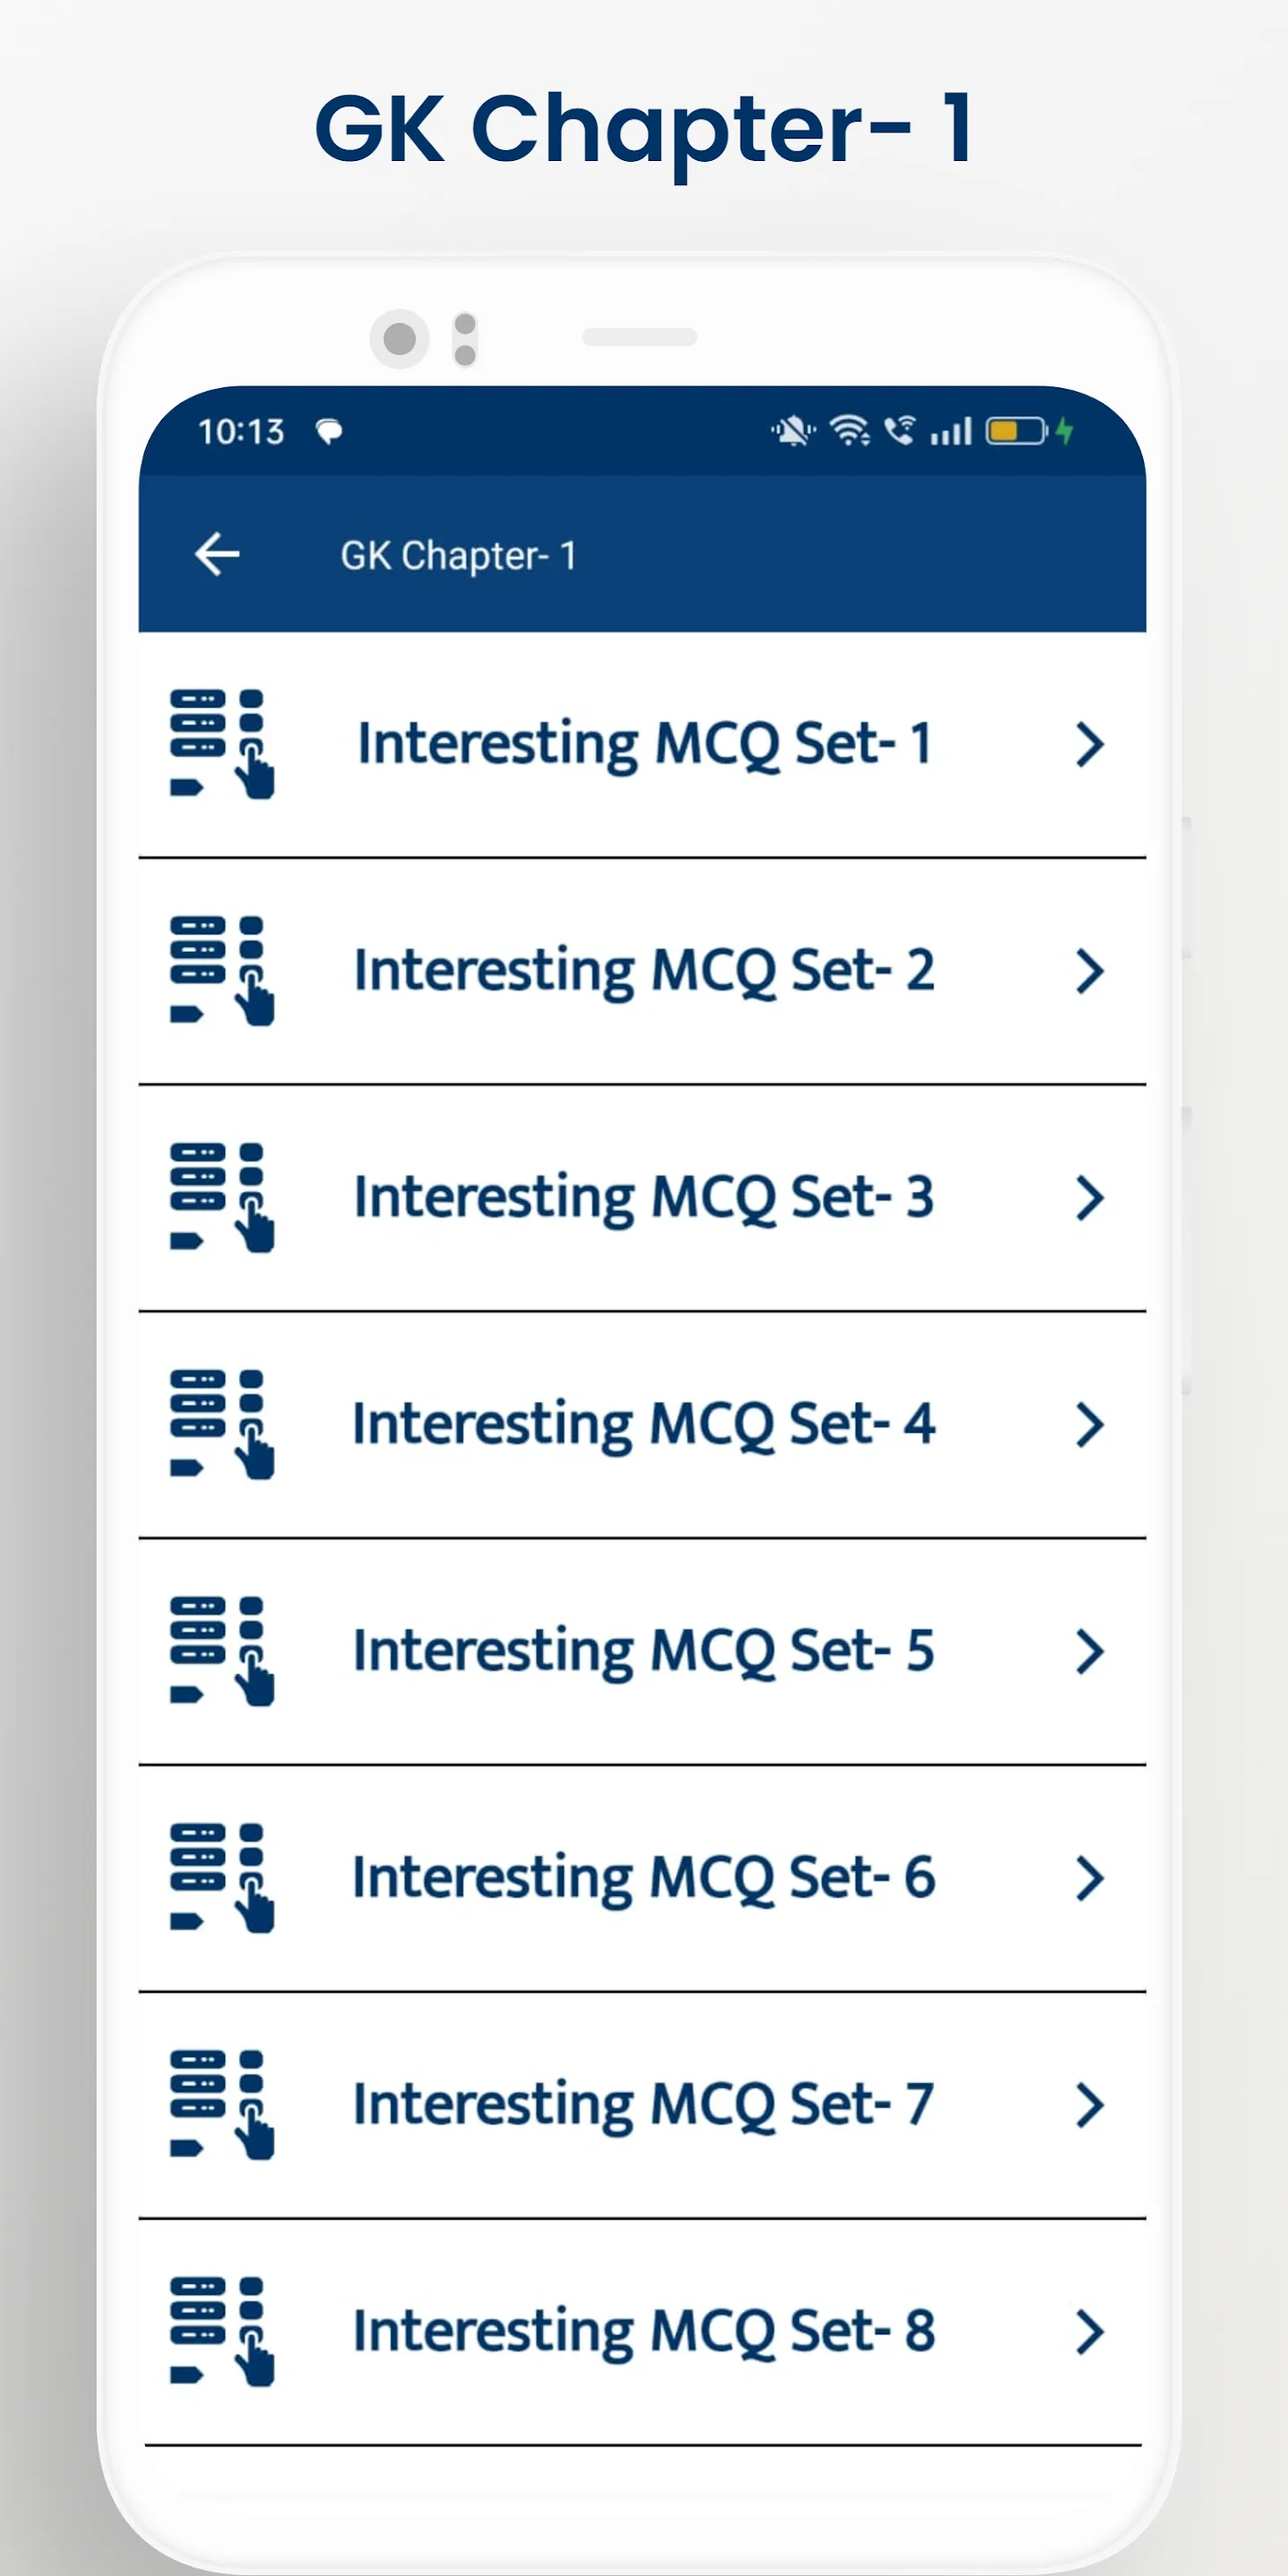Expand Set- 6 using its chevron arrow
The image size is (1288, 2576).
pyautogui.click(x=1090, y=1878)
